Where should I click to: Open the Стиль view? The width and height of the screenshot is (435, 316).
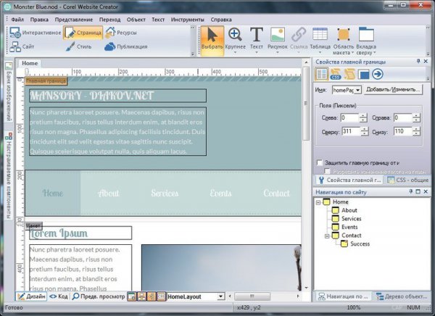point(79,46)
